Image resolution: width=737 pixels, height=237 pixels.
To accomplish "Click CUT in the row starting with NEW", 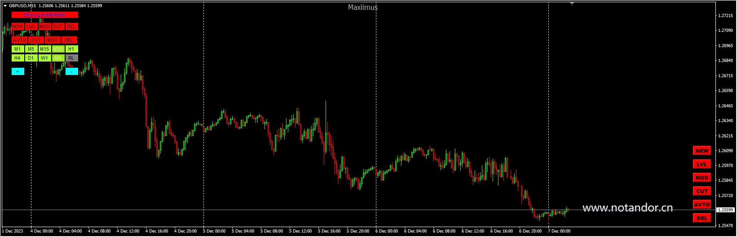I will (x=58, y=26).
